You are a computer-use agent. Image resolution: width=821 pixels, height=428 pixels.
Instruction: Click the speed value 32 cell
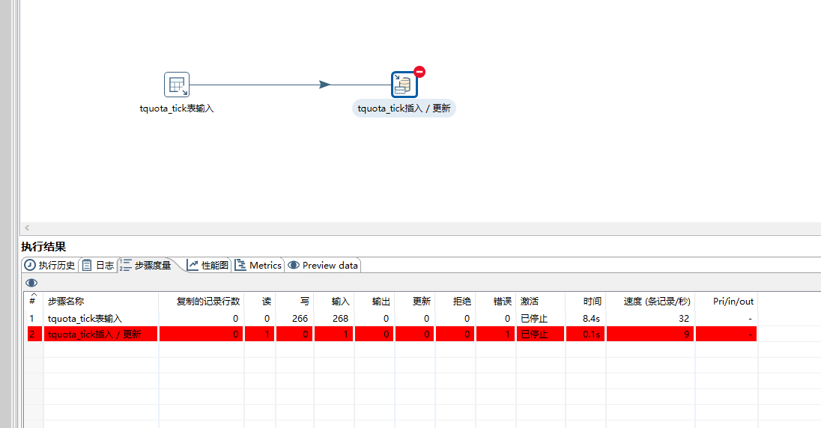click(x=650, y=318)
